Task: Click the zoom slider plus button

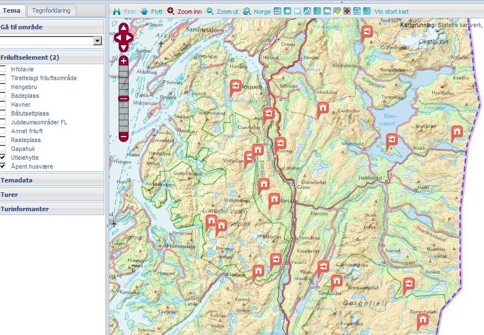Action: (124, 61)
